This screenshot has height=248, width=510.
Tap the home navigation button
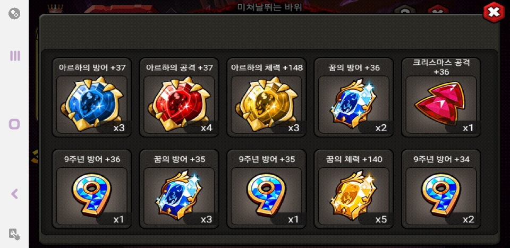(14, 124)
